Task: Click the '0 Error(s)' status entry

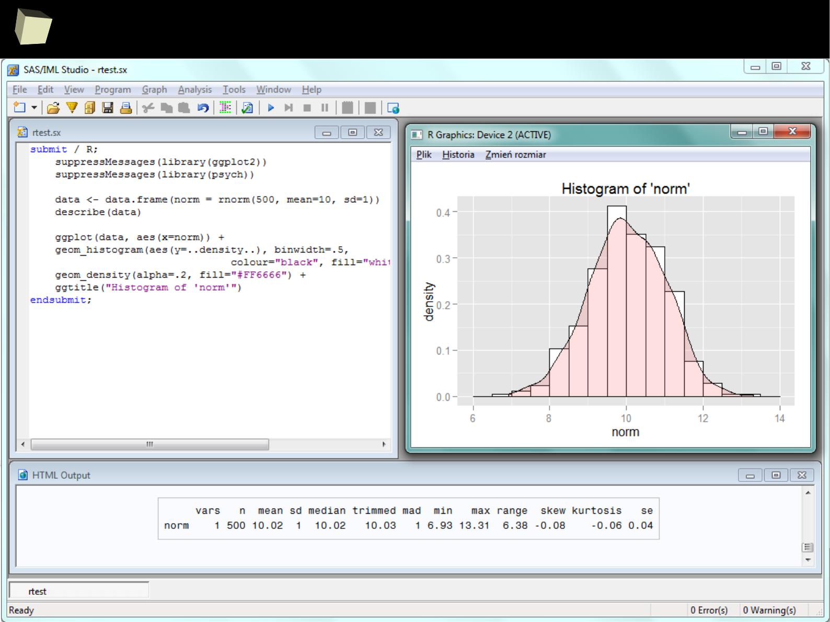Action: [709, 610]
